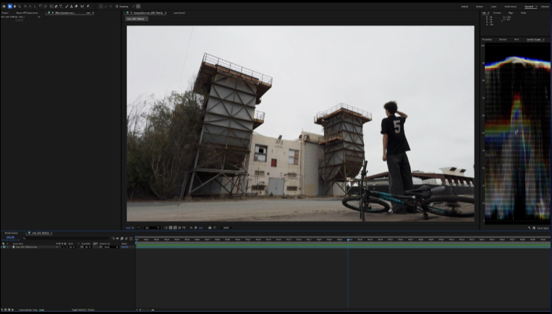Click the current time indicator on timeline ruler

pos(348,240)
